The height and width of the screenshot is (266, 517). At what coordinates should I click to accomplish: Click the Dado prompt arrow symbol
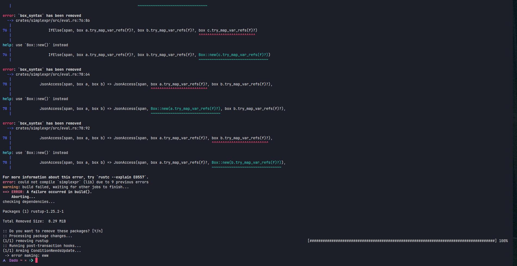click(x=4, y=260)
